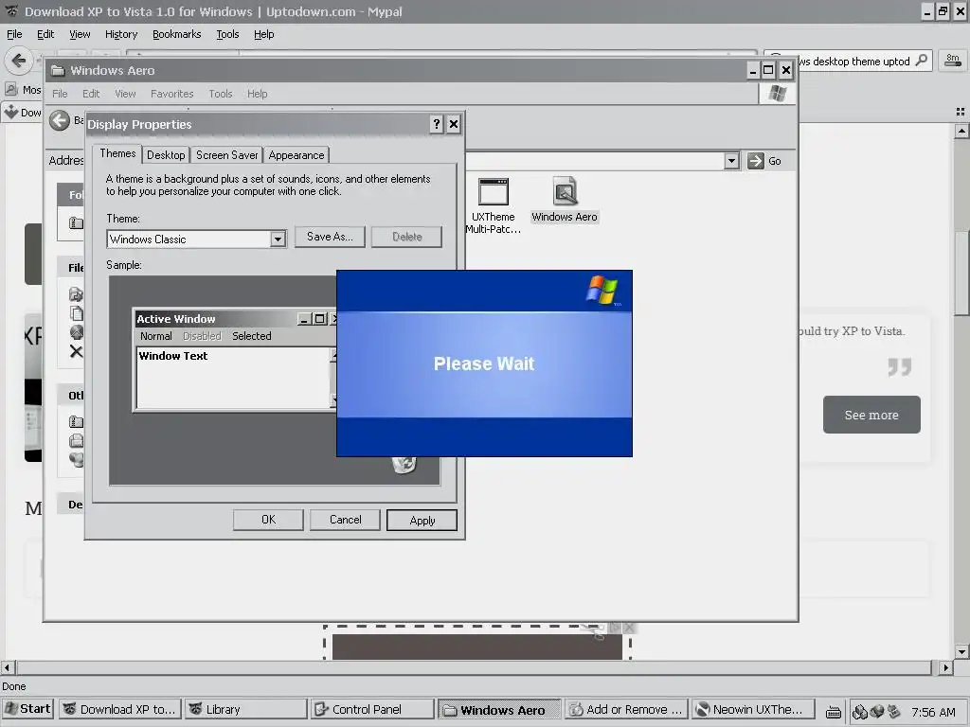
Task: Open Tools menu in Windows Aero window
Action: coord(220,94)
